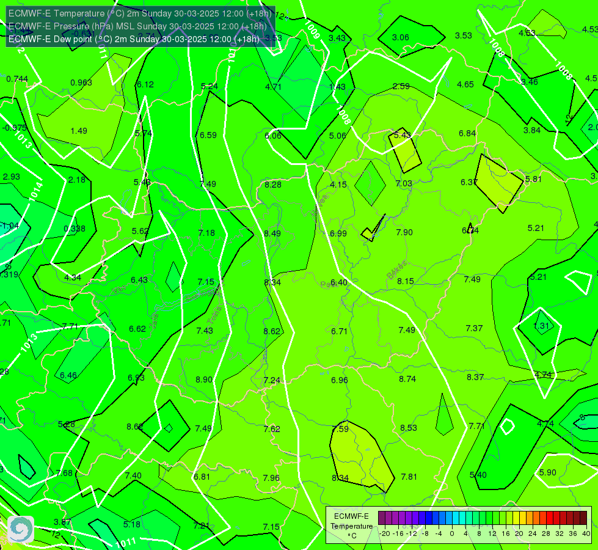Image resolution: width=598 pixels, height=550 pixels.
Task: Click the temperature value 8.90
Action: 204,380
